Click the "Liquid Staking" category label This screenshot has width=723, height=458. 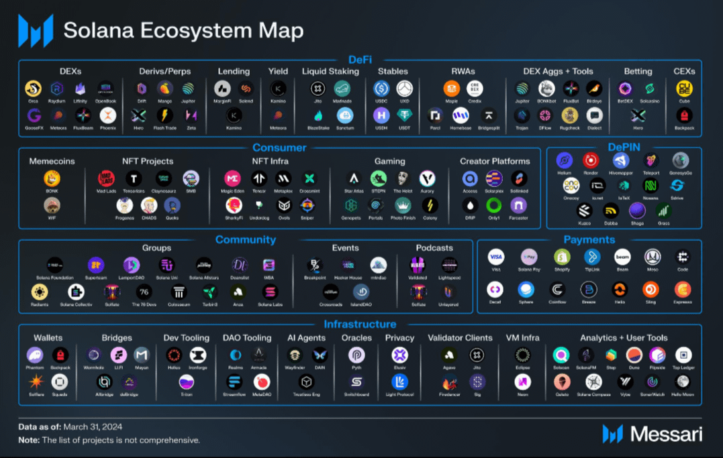coord(330,72)
